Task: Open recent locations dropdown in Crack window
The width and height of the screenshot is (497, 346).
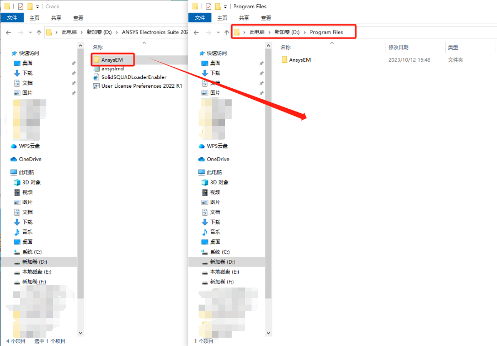Action: [x=30, y=33]
